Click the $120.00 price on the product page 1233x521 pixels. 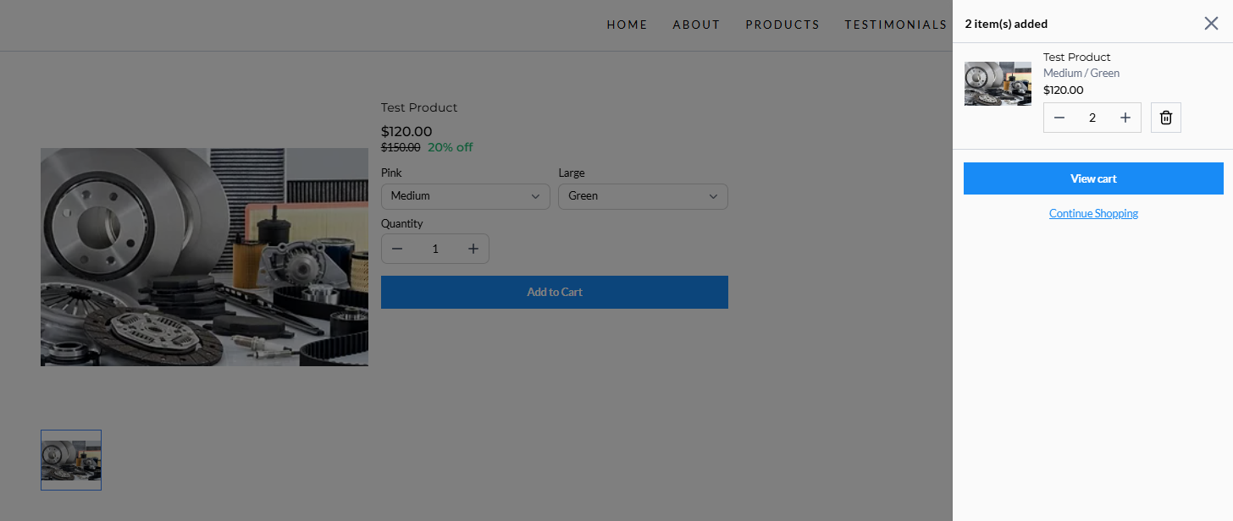[x=406, y=131]
